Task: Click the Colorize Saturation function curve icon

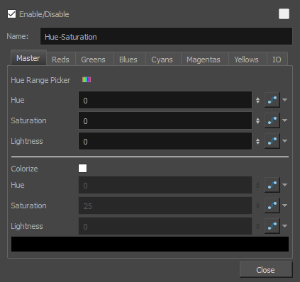Action: (272, 205)
